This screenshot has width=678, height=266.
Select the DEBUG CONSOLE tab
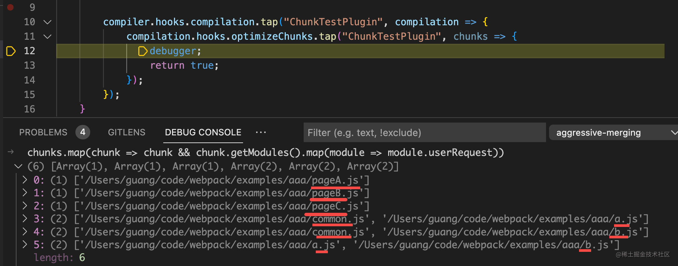tap(203, 132)
